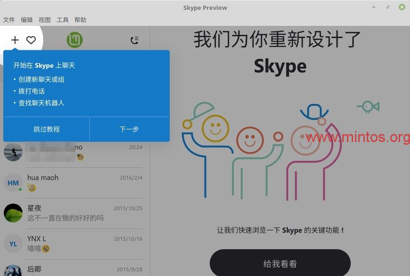Maximize the Skype Preview window
This screenshot has height=276, width=410.
point(388,7)
